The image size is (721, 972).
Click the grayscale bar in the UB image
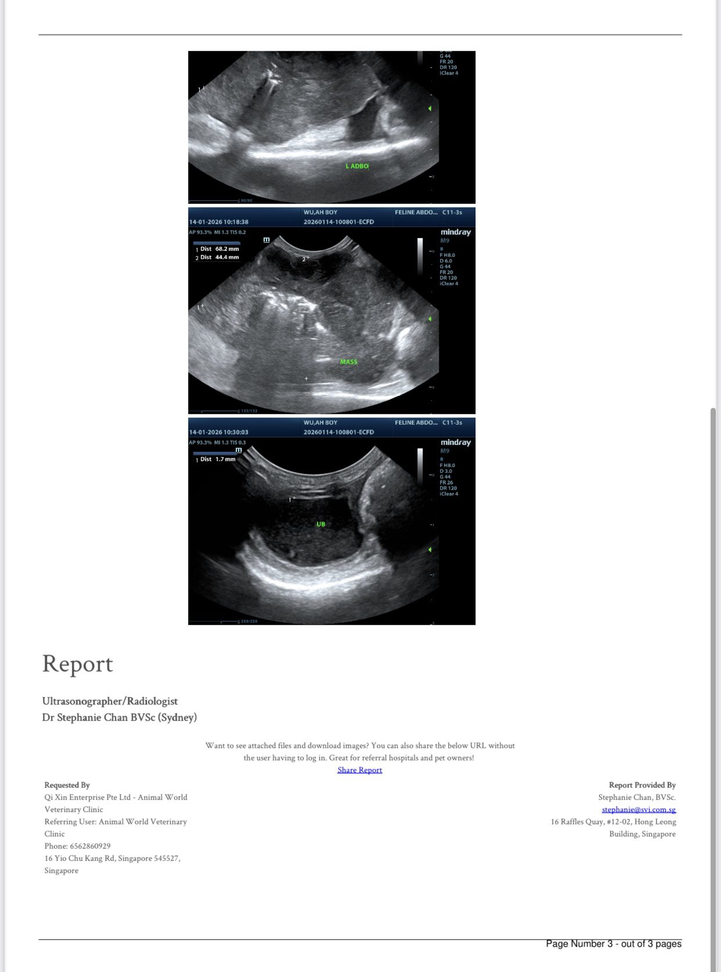[420, 466]
